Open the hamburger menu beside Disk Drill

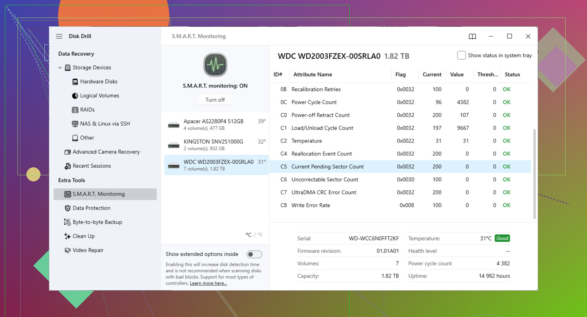(x=59, y=36)
